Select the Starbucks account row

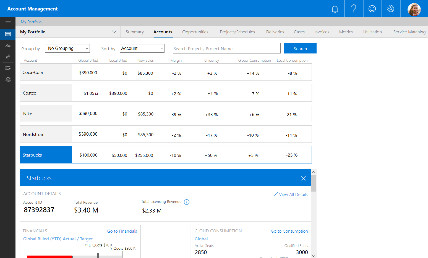[x=166, y=155]
